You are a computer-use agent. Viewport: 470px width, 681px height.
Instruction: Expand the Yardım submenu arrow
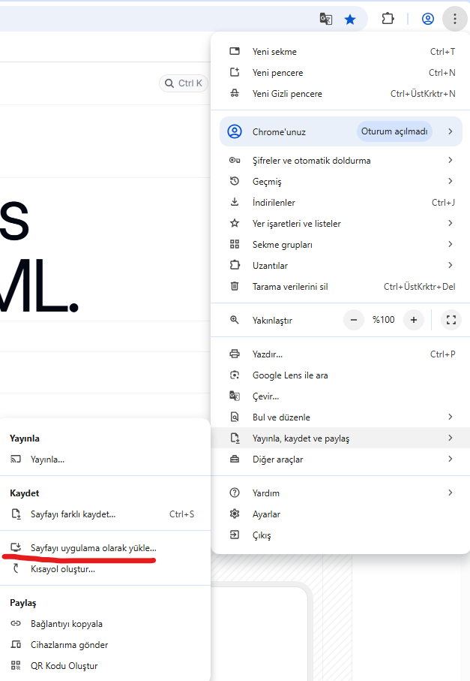coord(451,493)
